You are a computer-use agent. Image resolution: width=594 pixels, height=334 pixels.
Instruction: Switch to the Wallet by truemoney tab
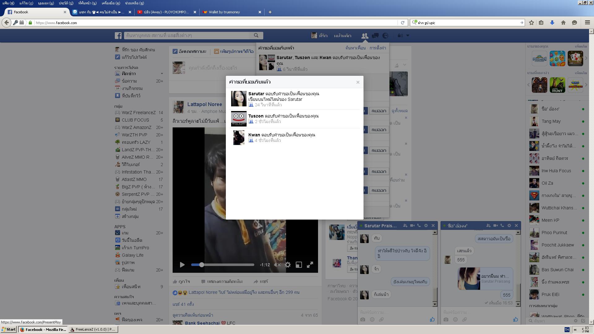coord(224,12)
